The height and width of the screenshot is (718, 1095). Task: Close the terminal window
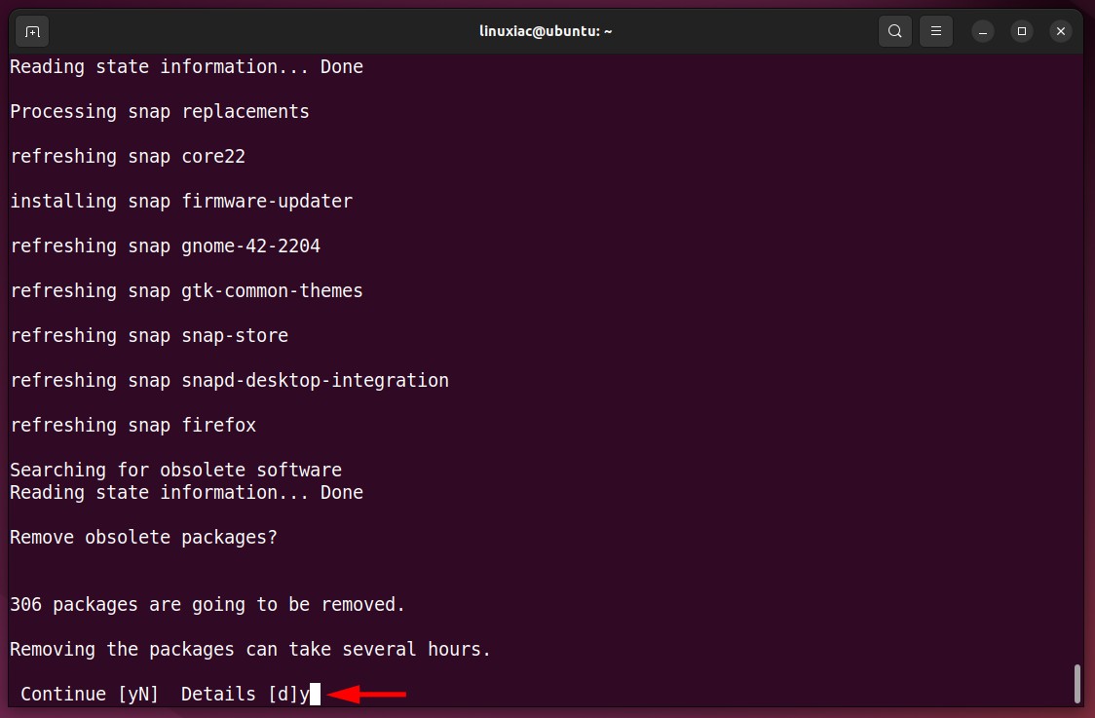point(1061,31)
